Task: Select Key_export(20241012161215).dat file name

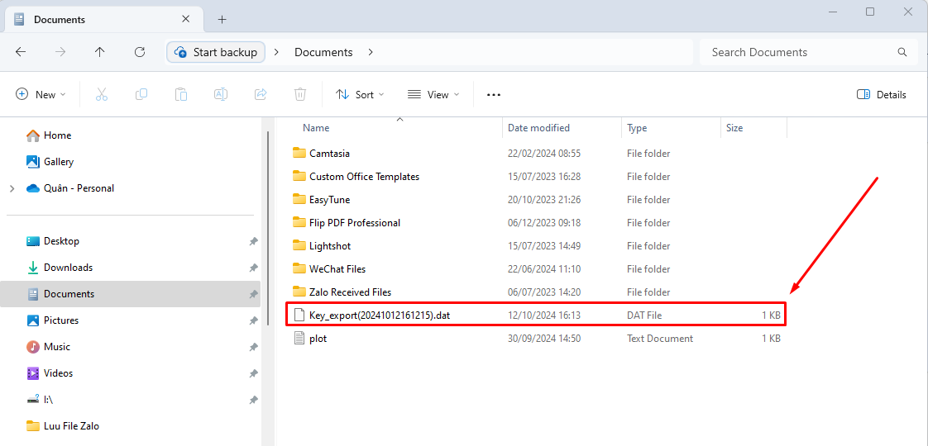Action: pos(380,316)
